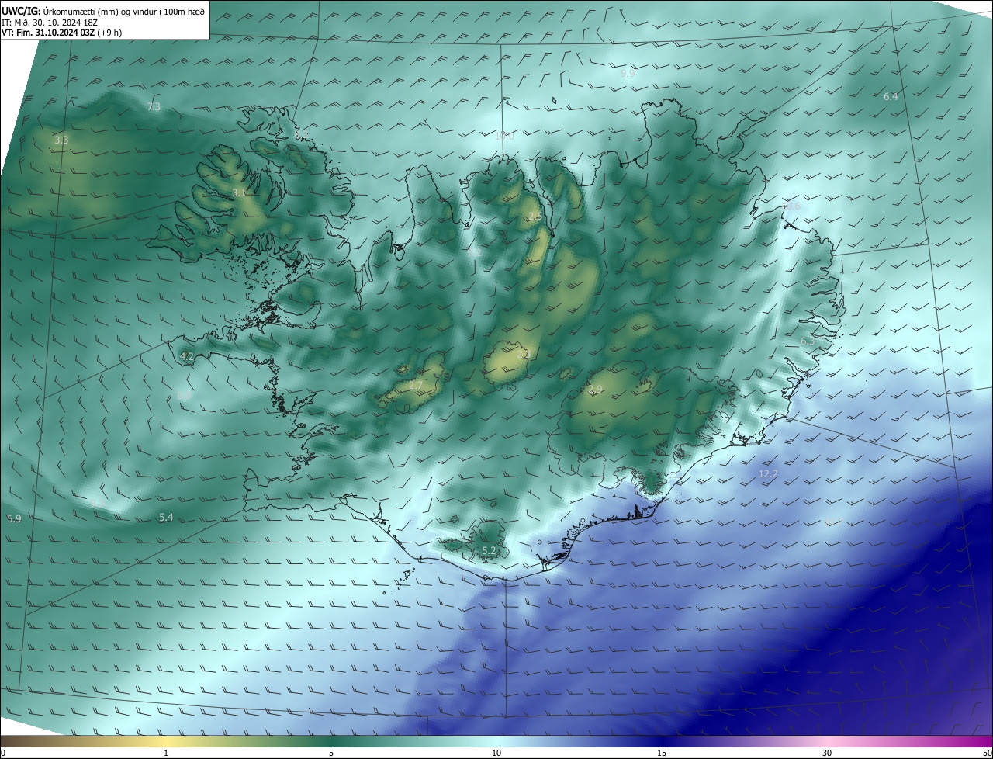Click the map value label 12.2
993x759 pixels.
click(x=768, y=473)
